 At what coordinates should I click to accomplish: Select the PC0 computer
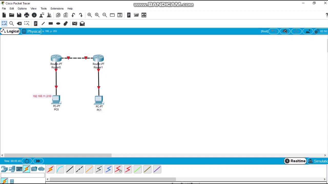pyautogui.click(x=56, y=100)
